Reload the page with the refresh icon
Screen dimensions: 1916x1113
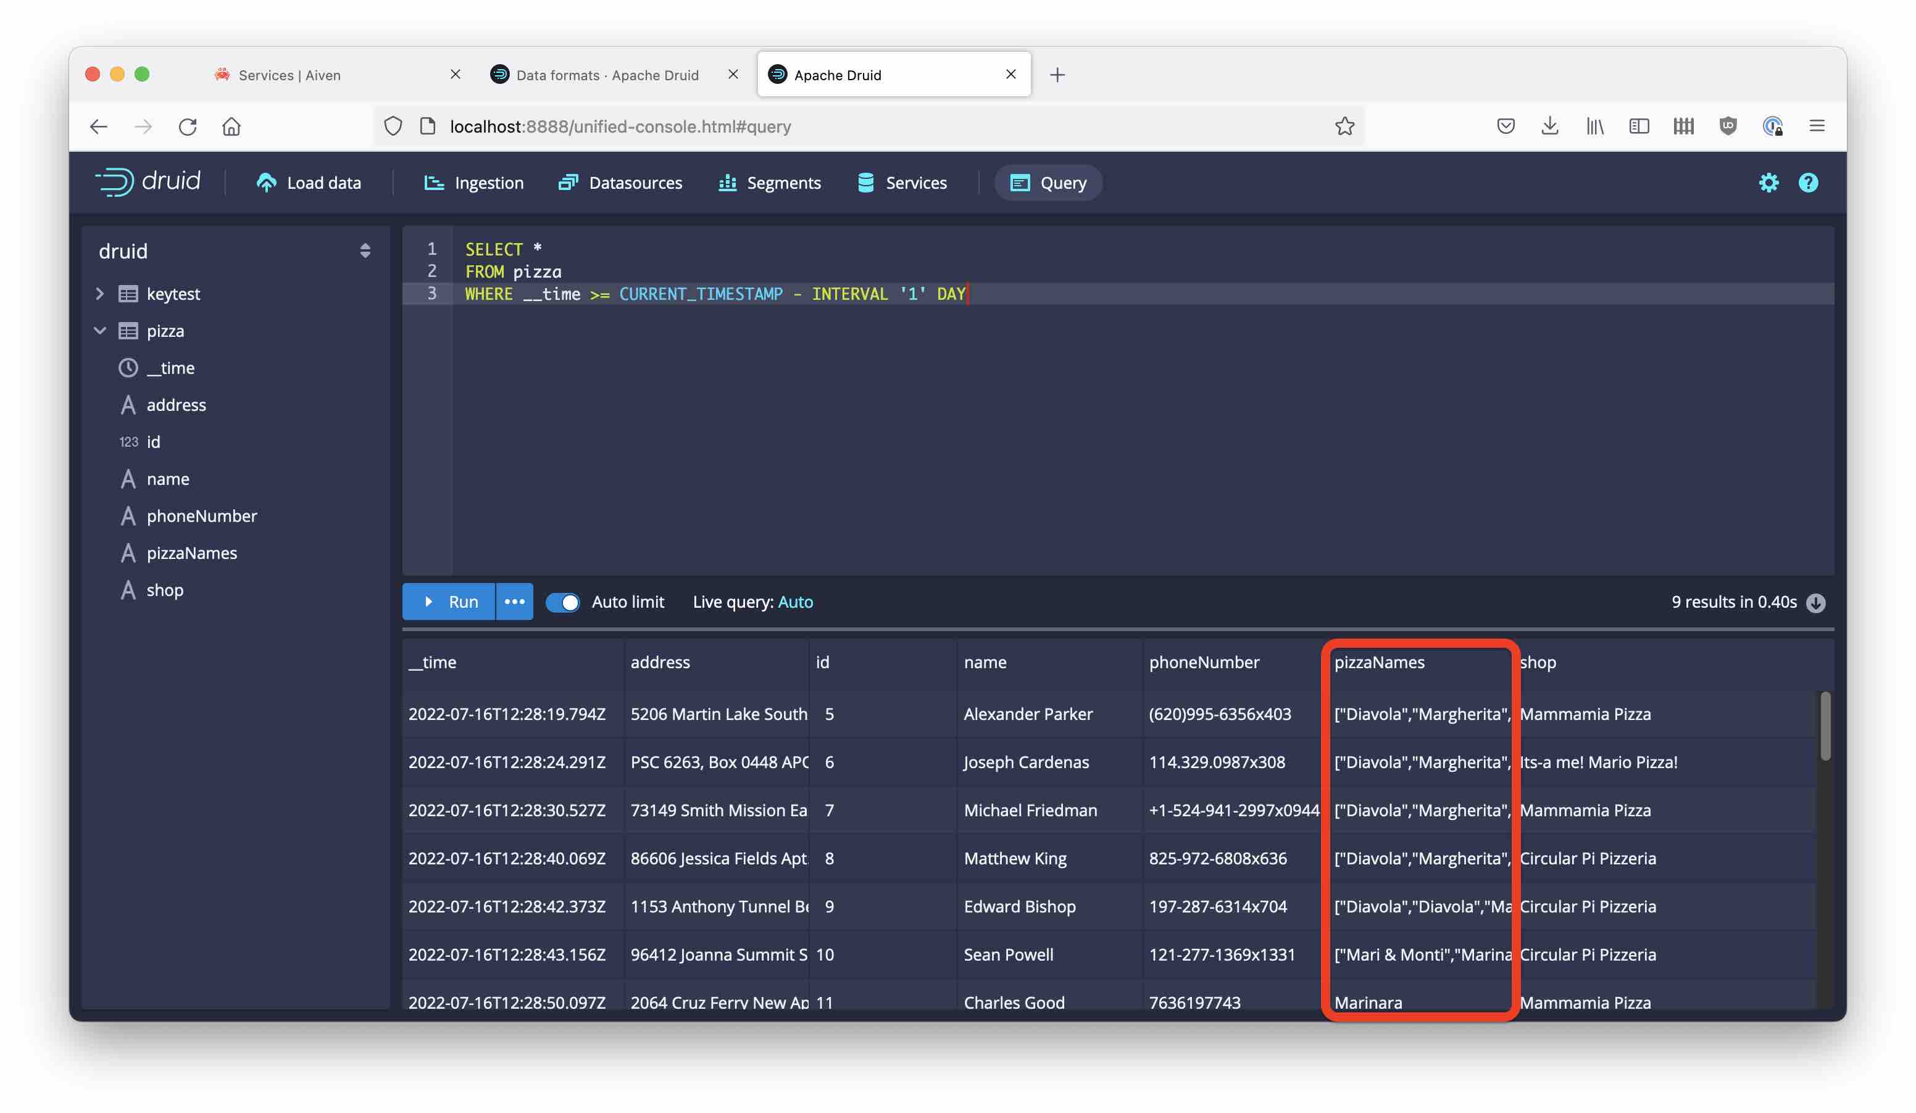[188, 126]
